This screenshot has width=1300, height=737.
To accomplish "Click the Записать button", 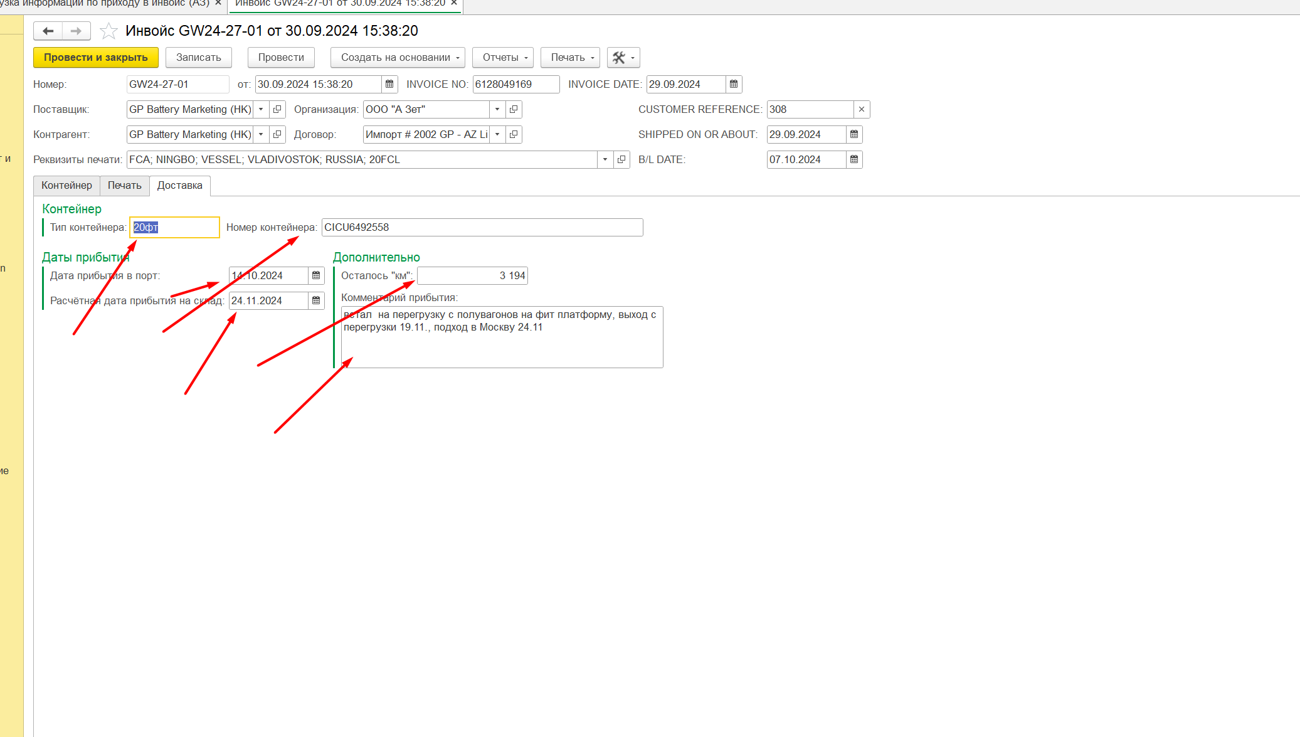I will point(198,58).
